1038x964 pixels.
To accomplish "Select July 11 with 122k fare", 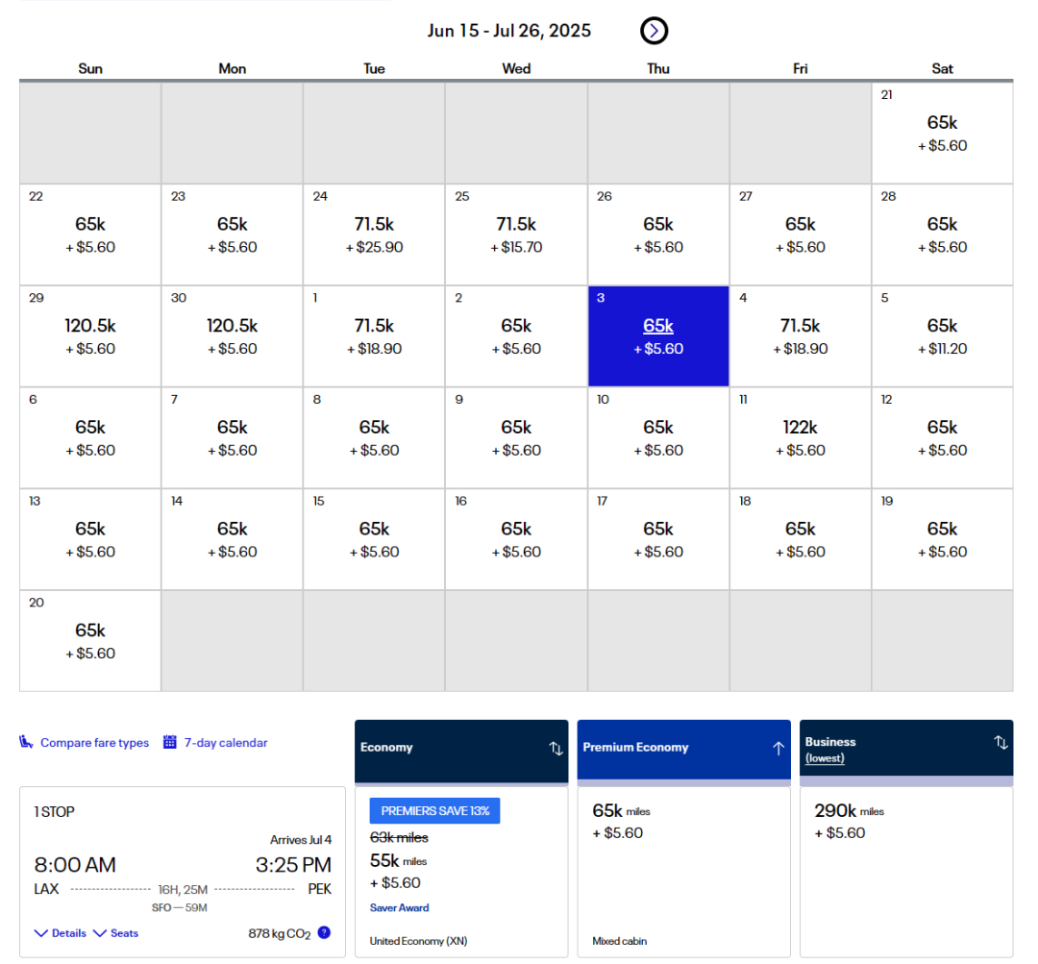I will pyautogui.click(x=801, y=438).
